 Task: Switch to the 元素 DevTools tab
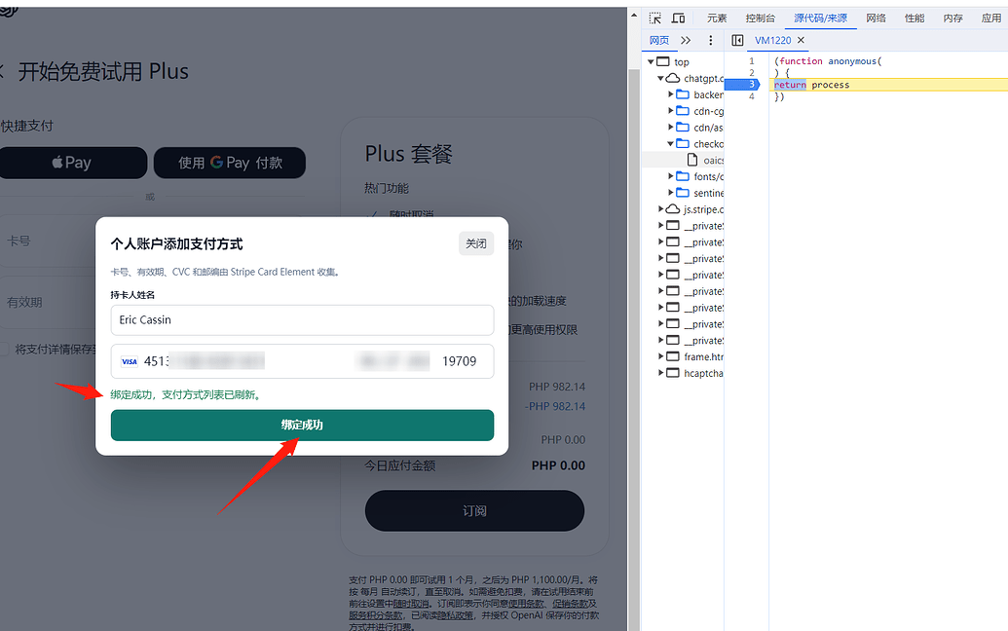[717, 18]
